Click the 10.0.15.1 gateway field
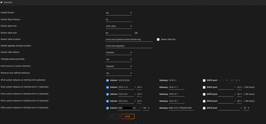Screen dimensions: 266x124 [x=176, y=101]
